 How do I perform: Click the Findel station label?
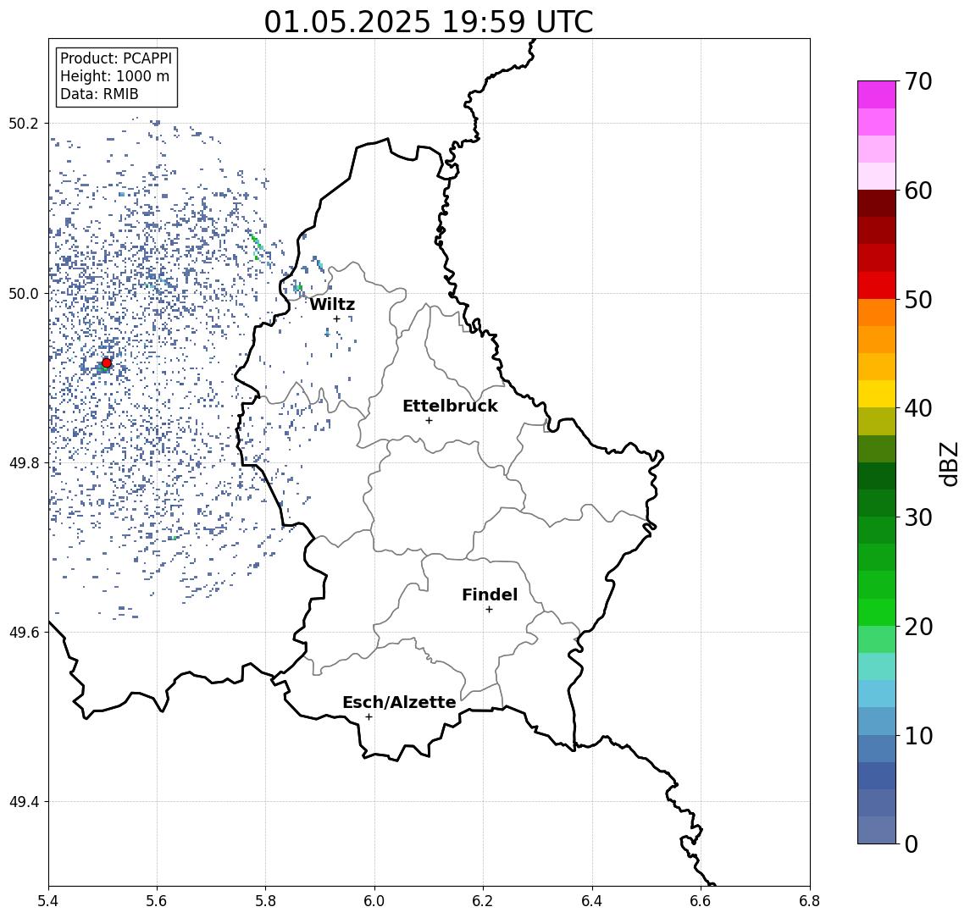[x=490, y=594]
